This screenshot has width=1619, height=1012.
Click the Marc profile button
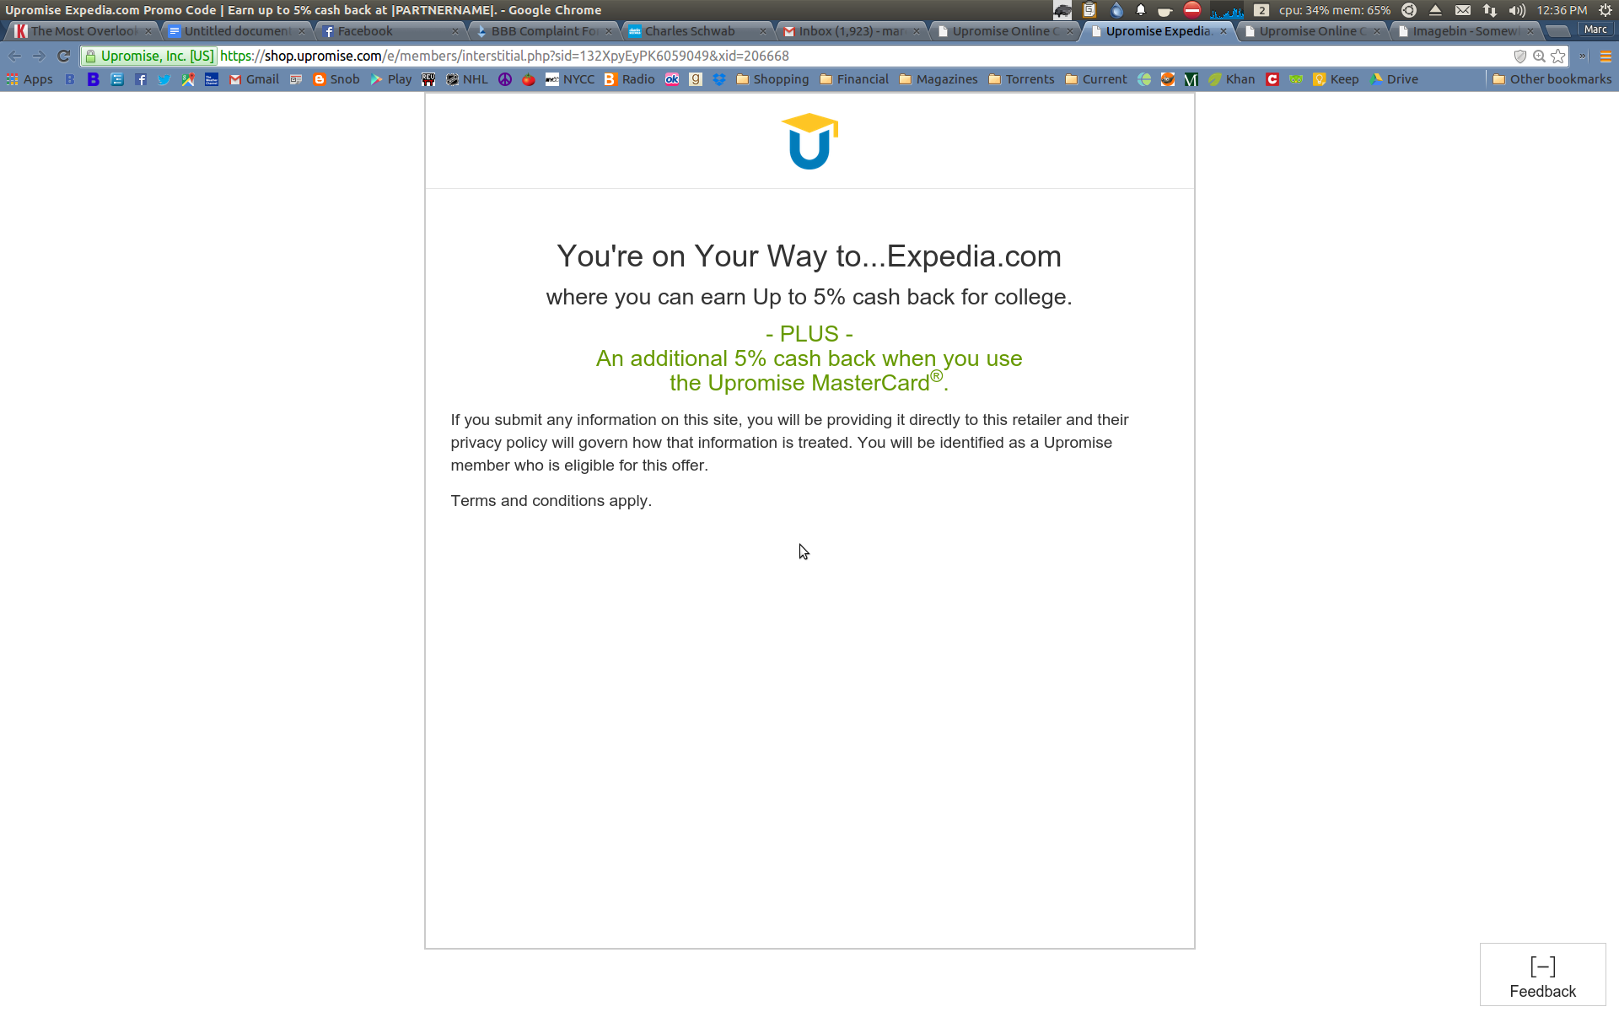pyautogui.click(x=1595, y=30)
